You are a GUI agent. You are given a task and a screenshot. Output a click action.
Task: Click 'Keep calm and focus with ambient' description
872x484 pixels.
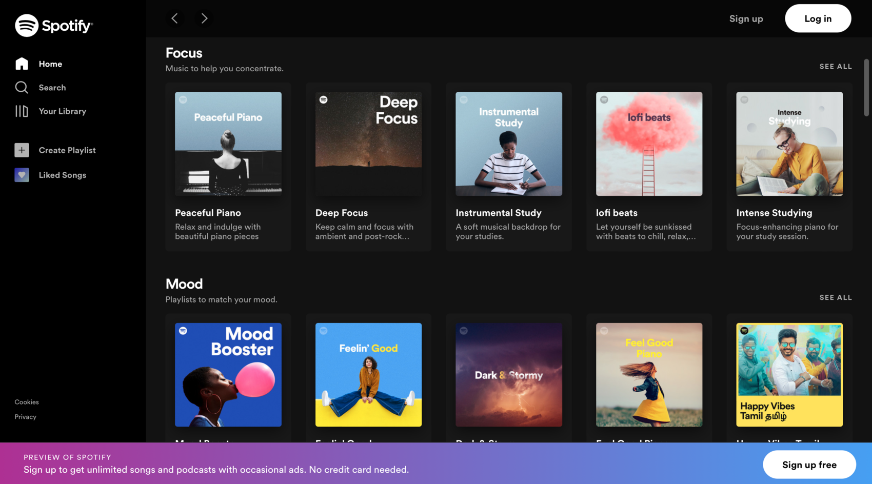pyautogui.click(x=364, y=232)
